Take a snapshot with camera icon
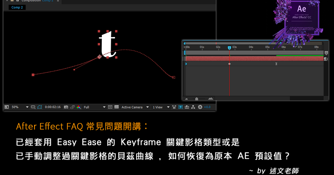This screenshot has width=334, height=175. (66, 107)
